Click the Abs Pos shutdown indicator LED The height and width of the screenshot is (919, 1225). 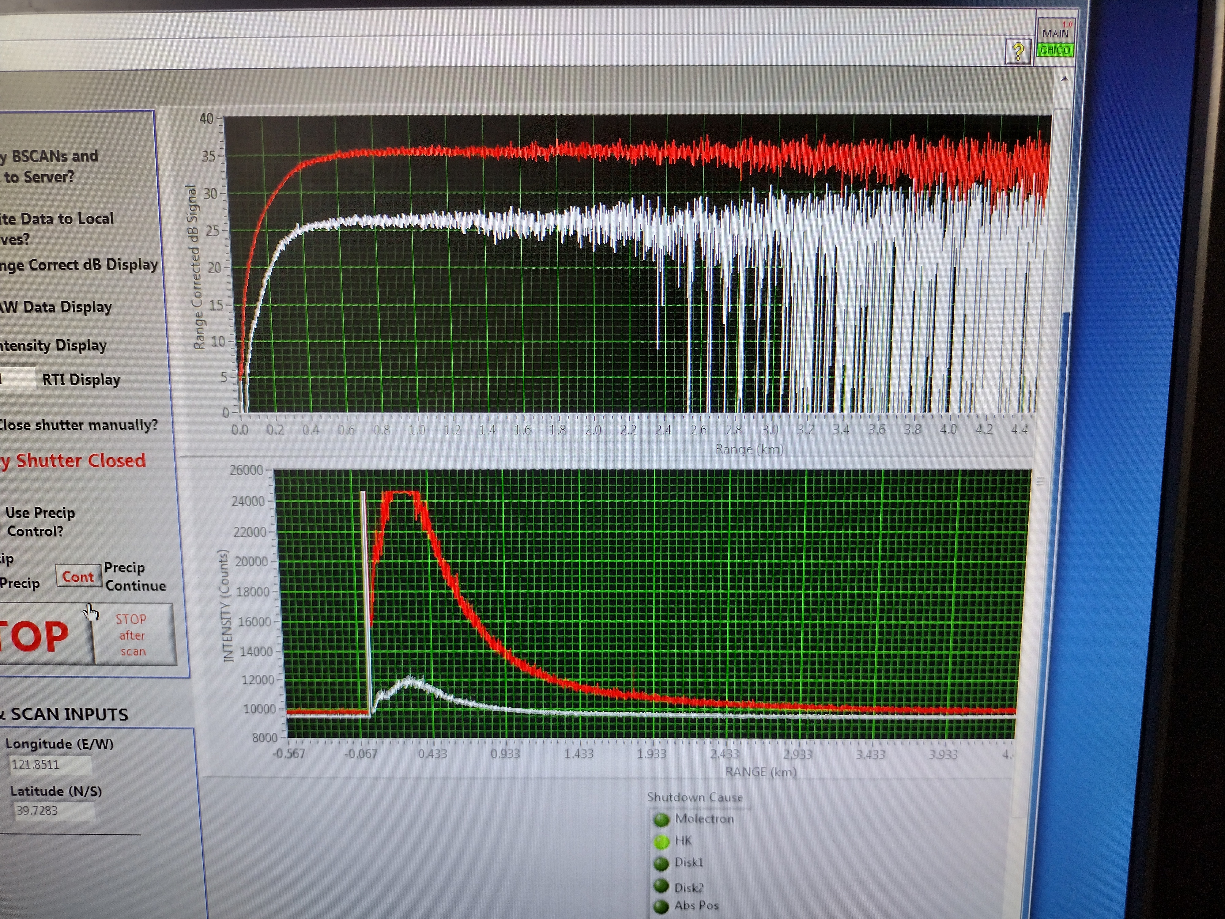(x=661, y=906)
